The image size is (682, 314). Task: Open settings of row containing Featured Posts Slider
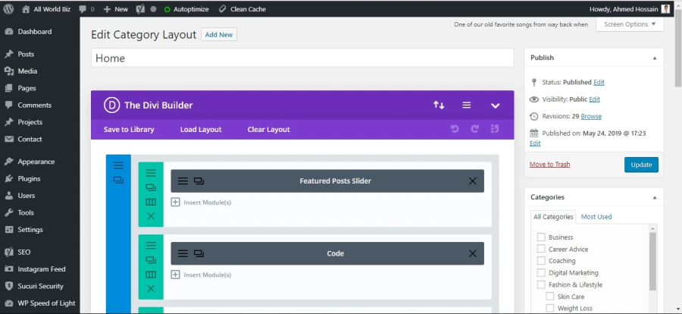[x=151, y=173]
